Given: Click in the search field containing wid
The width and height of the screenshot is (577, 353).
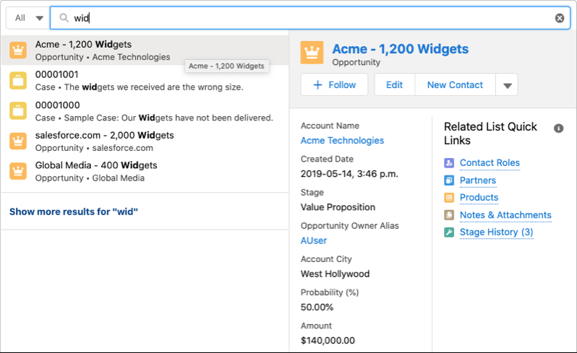Looking at the screenshot, I should coord(310,18).
